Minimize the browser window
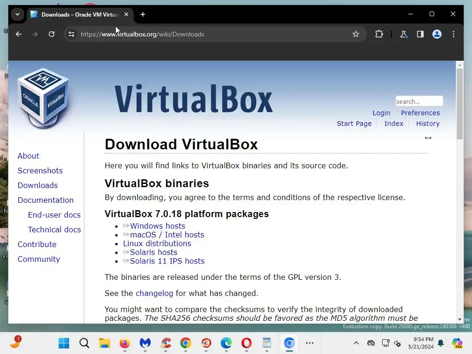Image resolution: width=472 pixels, height=354 pixels. (x=411, y=14)
